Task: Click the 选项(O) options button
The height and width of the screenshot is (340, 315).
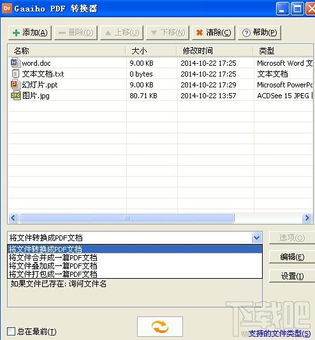Action: coord(292,238)
